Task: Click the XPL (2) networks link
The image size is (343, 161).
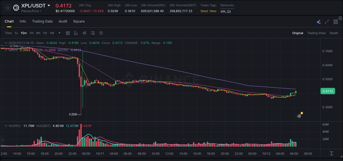Action: pyautogui.click(x=225, y=11)
